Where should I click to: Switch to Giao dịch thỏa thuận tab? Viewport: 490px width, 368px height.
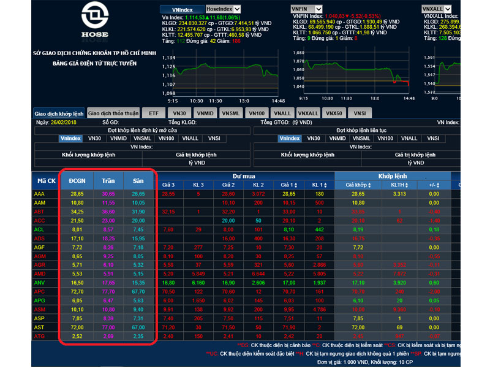(x=113, y=113)
